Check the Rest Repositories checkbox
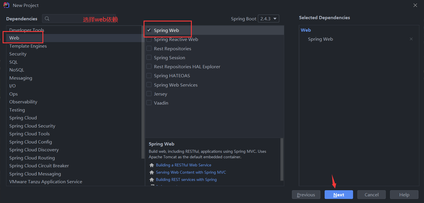This screenshot has height=203, width=424. (149, 48)
